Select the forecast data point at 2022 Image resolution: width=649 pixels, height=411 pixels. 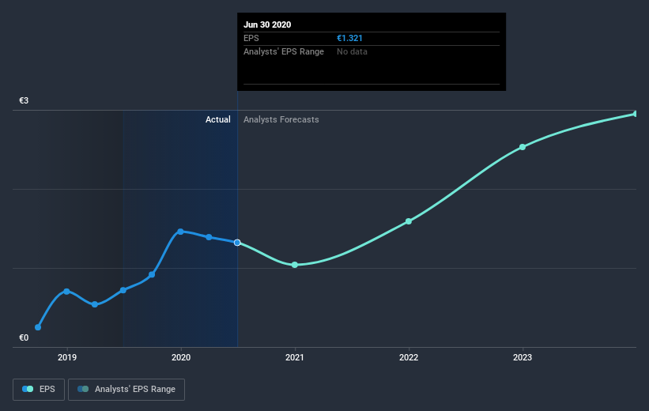click(409, 221)
